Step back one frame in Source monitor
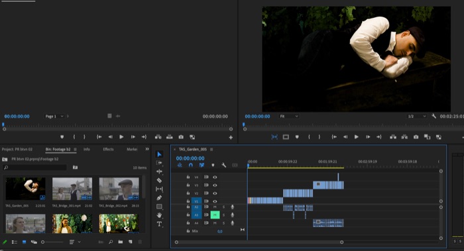Viewport: 464px width, 251px height. click(110, 137)
